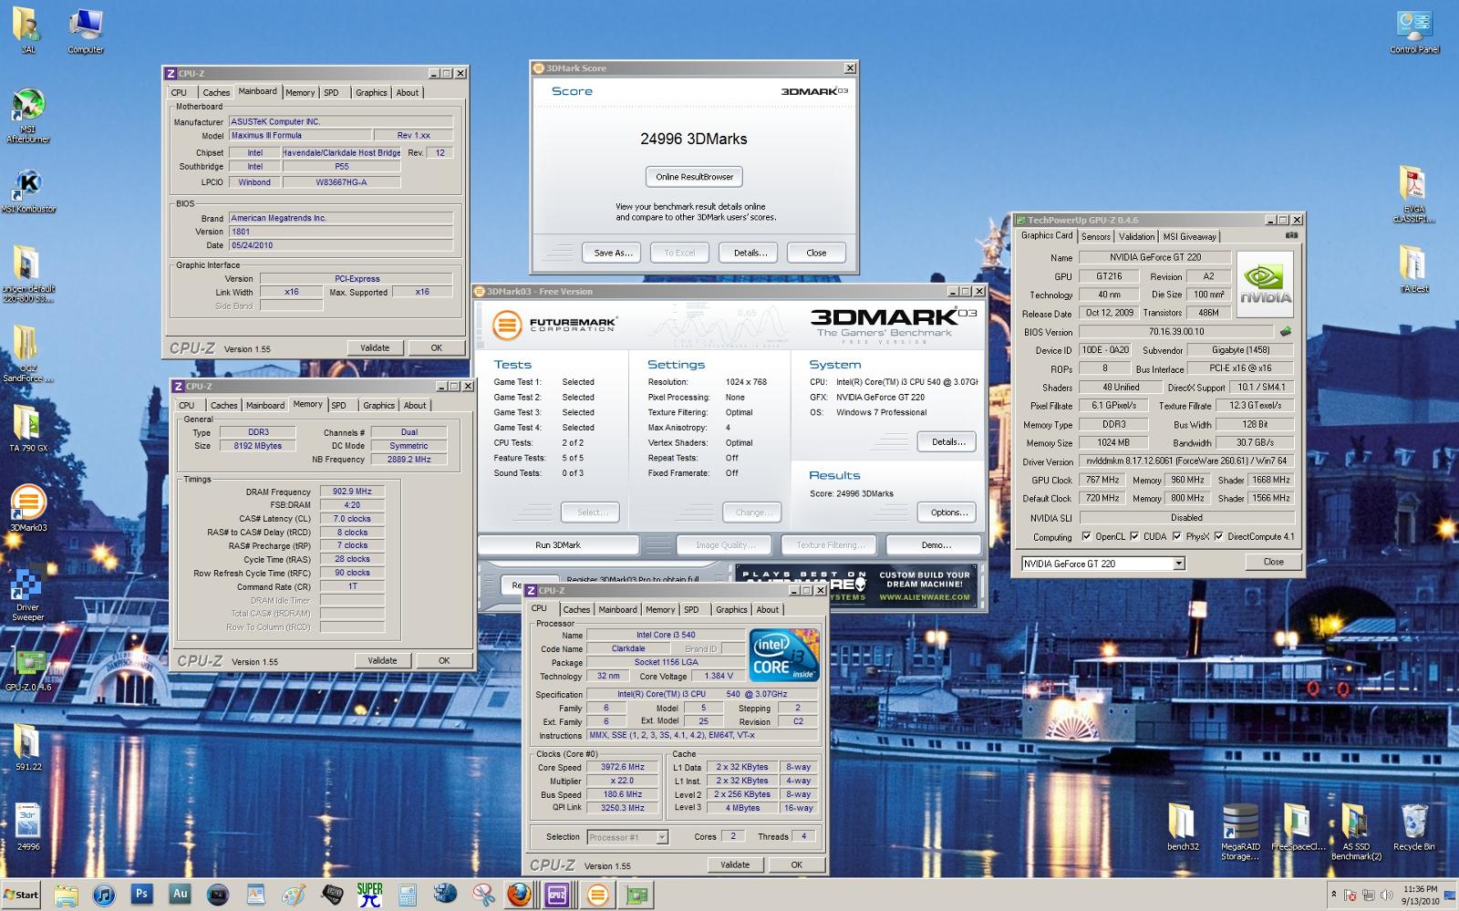Click Photoshop icon in taskbar
Screen dimensions: 1459x911
pos(141,895)
